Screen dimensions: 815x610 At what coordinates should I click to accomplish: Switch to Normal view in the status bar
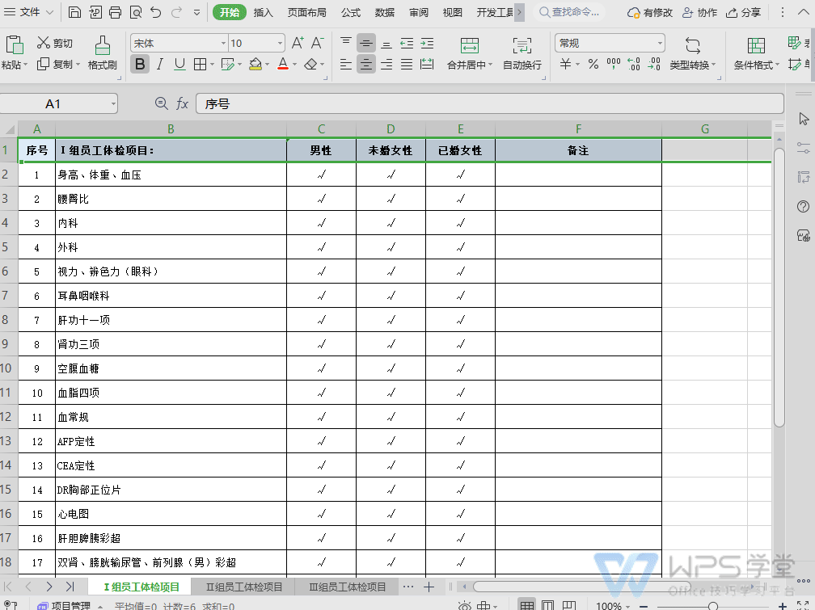[527, 605]
